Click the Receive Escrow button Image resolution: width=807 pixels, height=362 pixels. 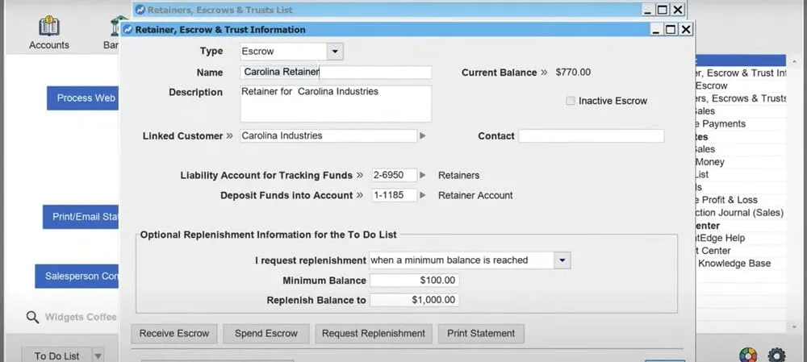pos(174,333)
